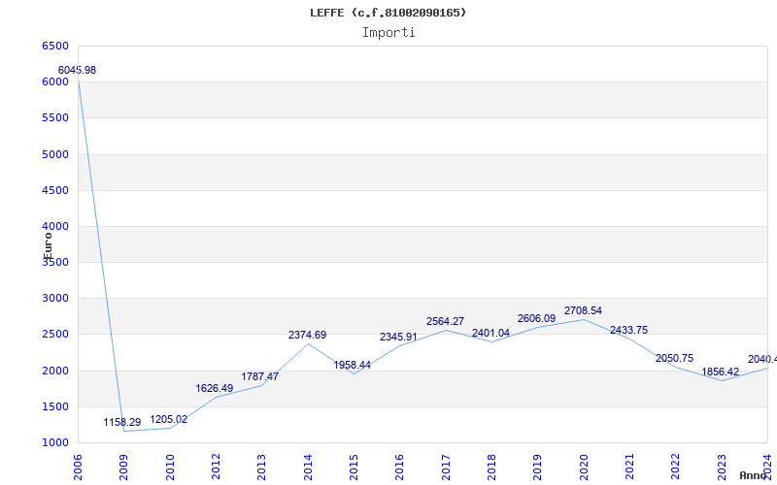Click data label 2606.09

click(x=536, y=319)
